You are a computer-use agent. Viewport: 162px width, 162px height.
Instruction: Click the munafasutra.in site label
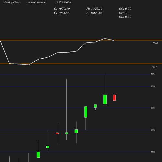[37, 2]
